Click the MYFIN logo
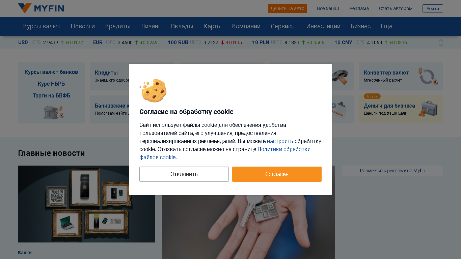The image size is (461, 259). point(41,8)
